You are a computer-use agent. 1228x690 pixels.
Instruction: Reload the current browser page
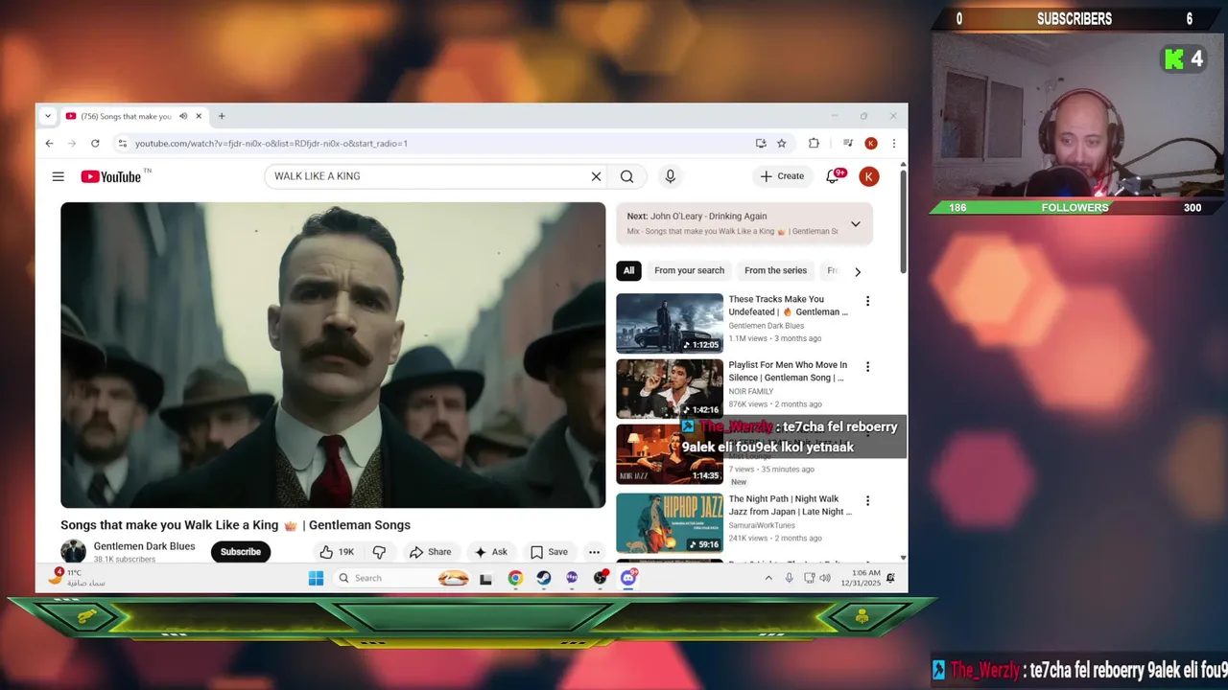point(95,144)
